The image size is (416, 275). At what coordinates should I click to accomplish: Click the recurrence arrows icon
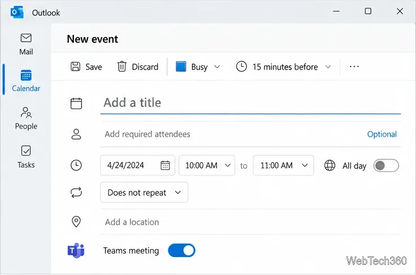click(x=76, y=192)
